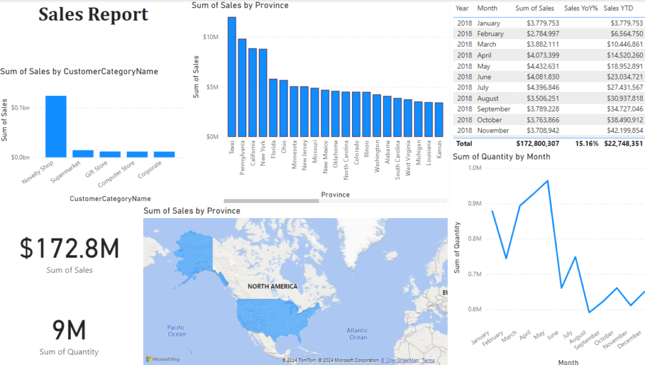Click the October month cell
645x365 pixels.
[x=489, y=120]
